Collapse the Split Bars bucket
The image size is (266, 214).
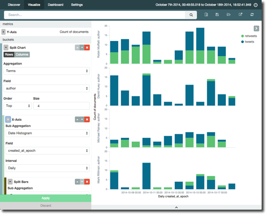(x=10, y=181)
